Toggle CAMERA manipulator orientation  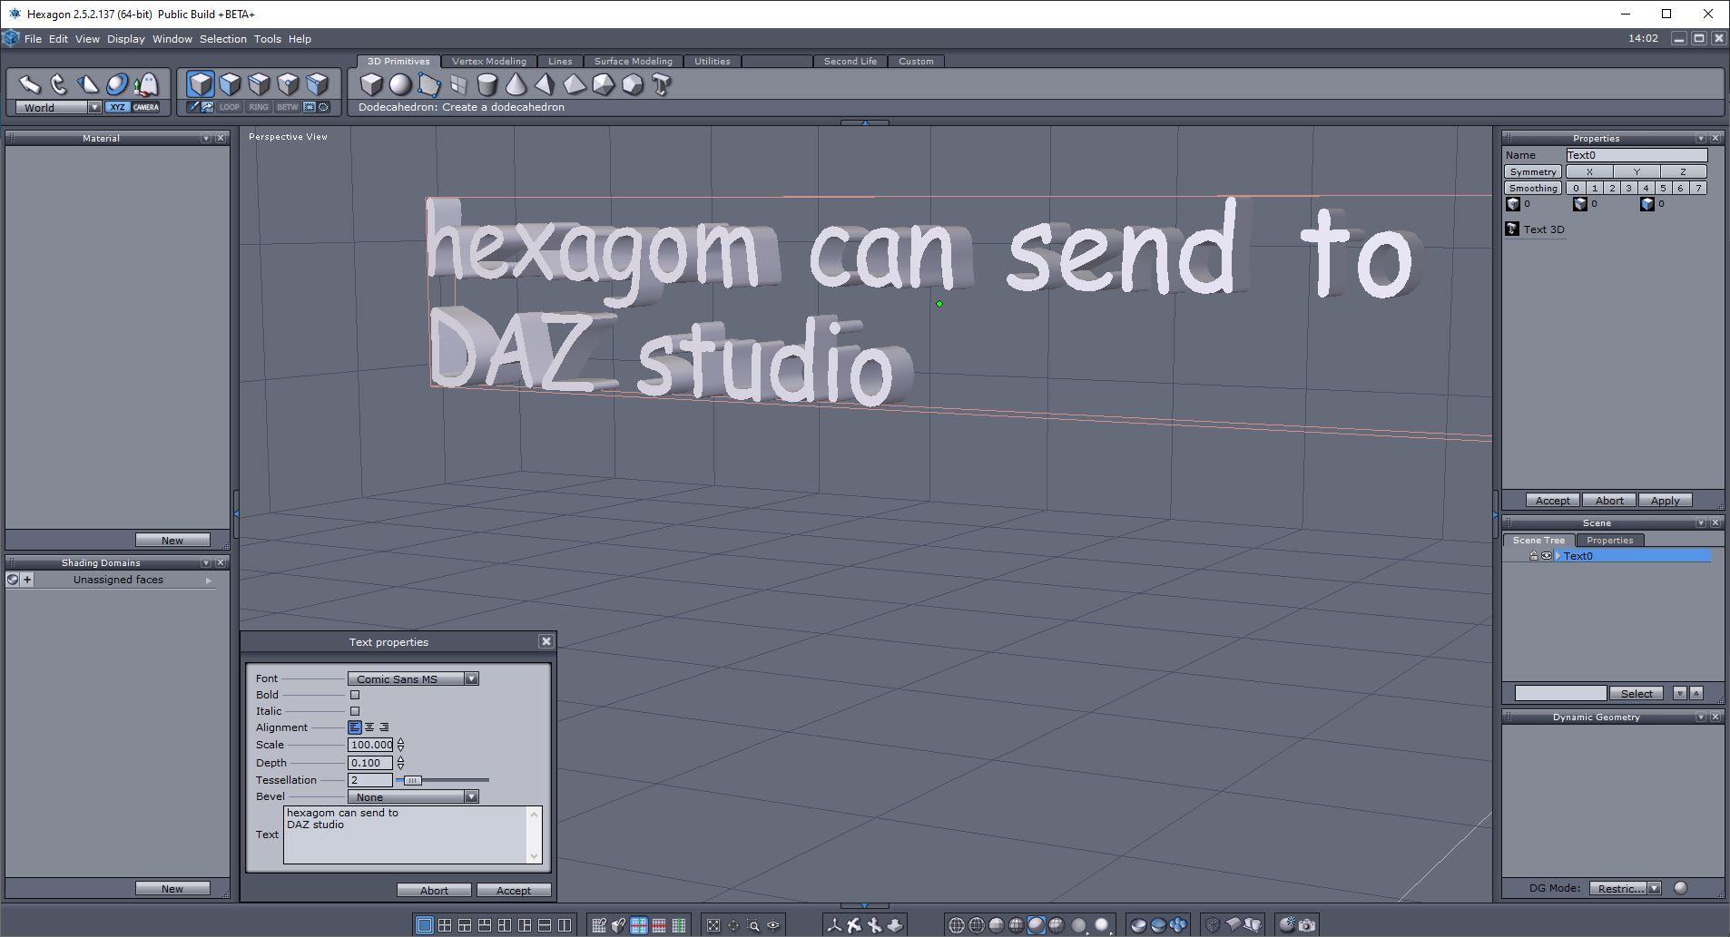coord(146,107)
